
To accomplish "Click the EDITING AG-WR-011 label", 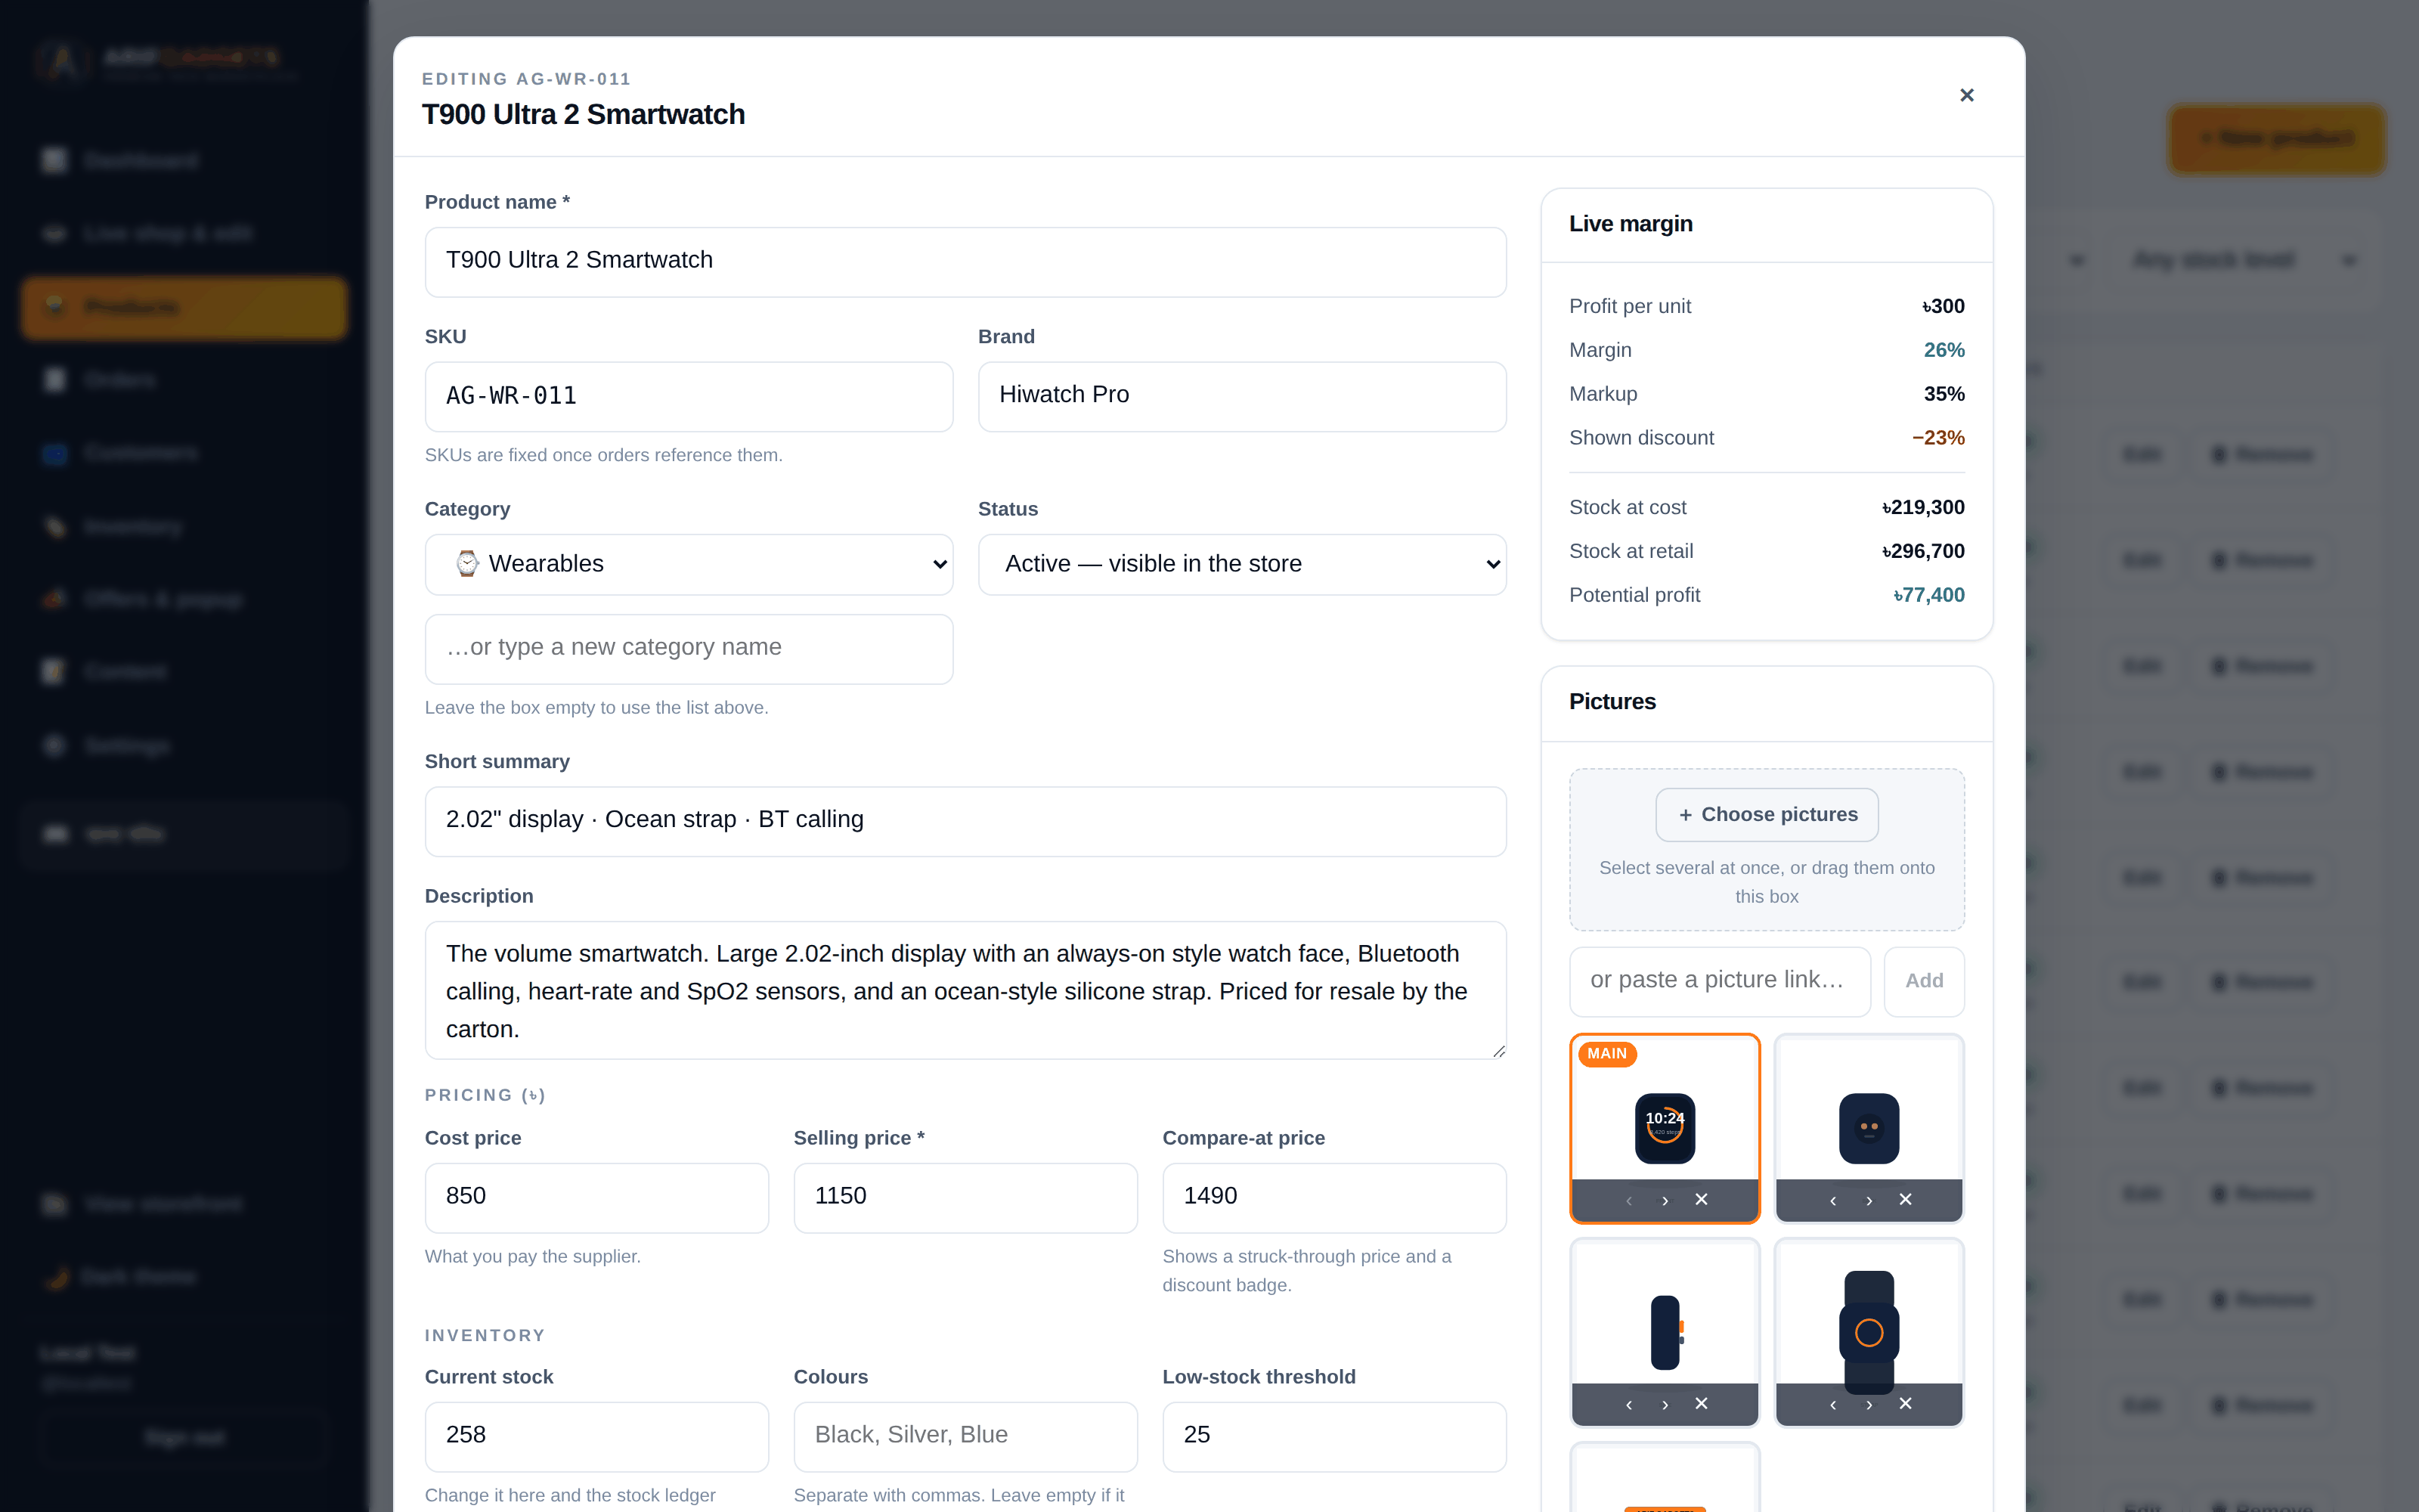I will (x=526, y=79).
